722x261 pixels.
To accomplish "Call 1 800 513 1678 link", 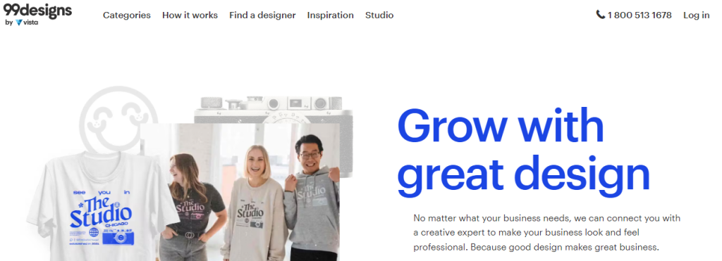I will pyautogui.click(x=639, y=15).
